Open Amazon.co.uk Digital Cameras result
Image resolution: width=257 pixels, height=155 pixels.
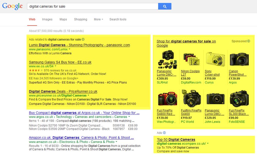81,138
